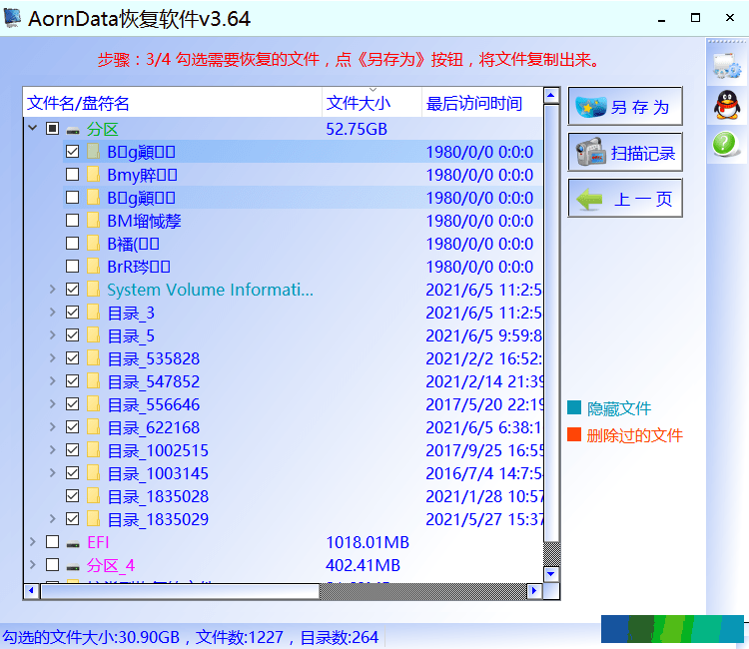
Task: Expand the 目录_3 folder
Action: 53,312
